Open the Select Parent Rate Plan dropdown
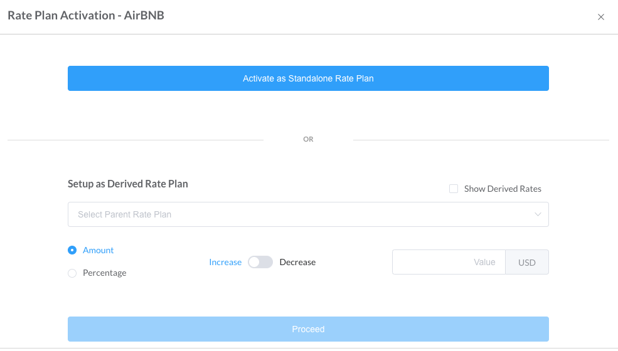 coord(308,214)
